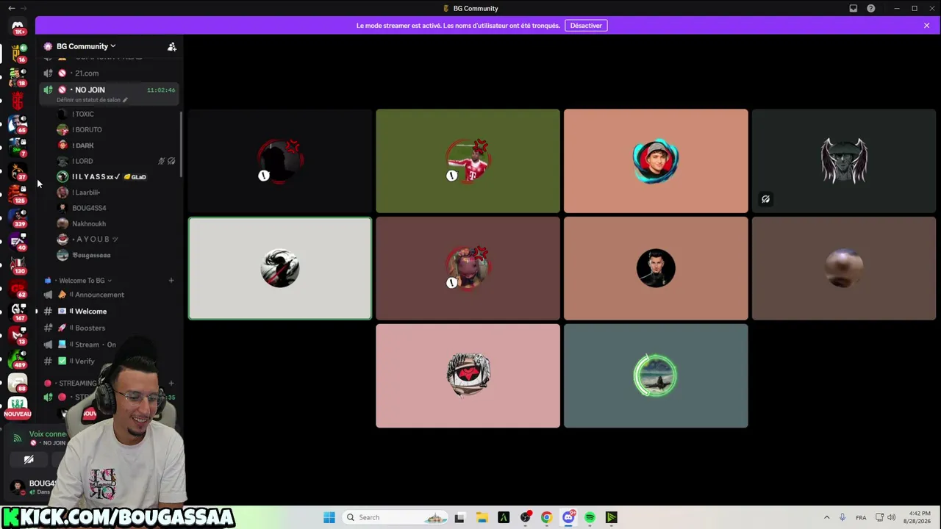941x529 pixels.
Task: Dismiss the streamer mode banner
Action: pos(926,26)
